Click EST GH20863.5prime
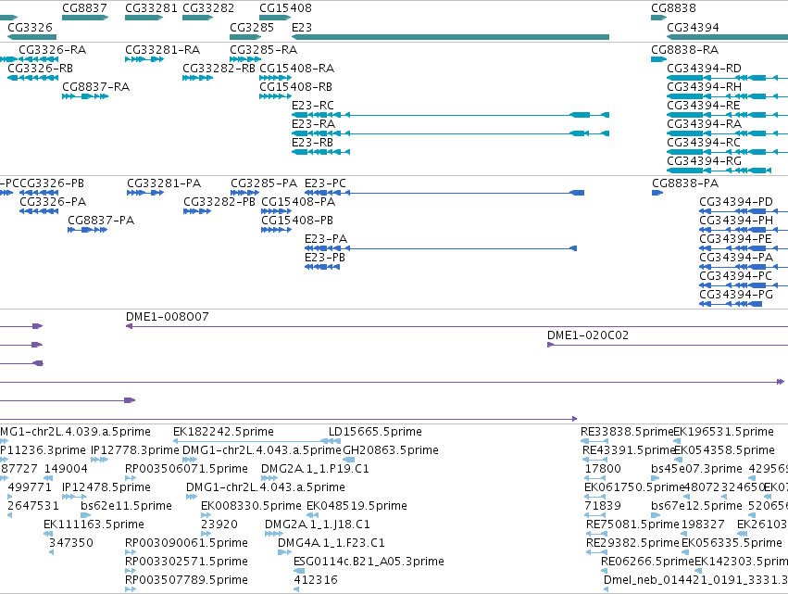Screen dimensions: 788x594 coord(391,450)
